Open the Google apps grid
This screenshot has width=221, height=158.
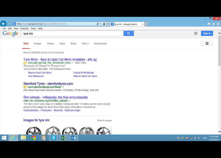tap(196, 33)
